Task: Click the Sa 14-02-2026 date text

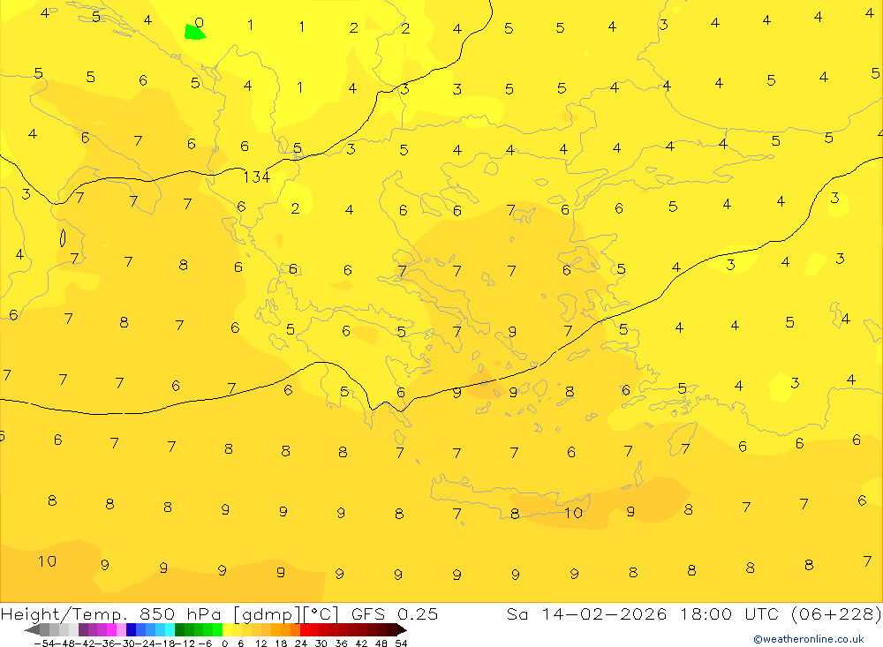Action: coord(586,614)
